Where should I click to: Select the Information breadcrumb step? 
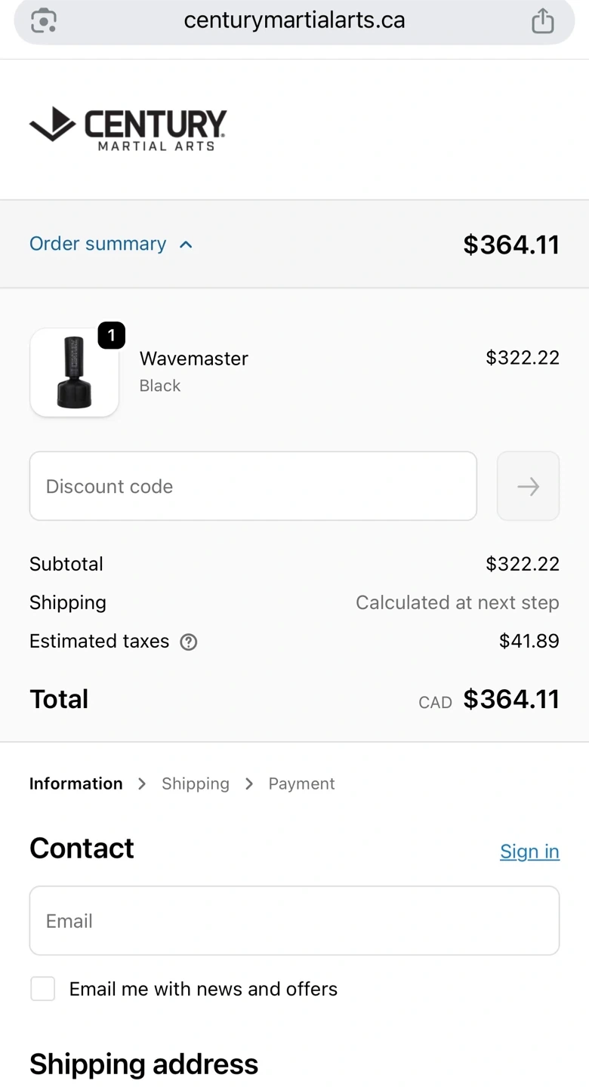[76, 784]
